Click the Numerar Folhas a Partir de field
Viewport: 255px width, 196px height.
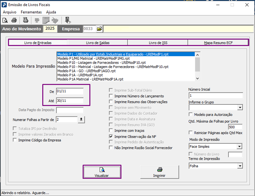point(67,120)
